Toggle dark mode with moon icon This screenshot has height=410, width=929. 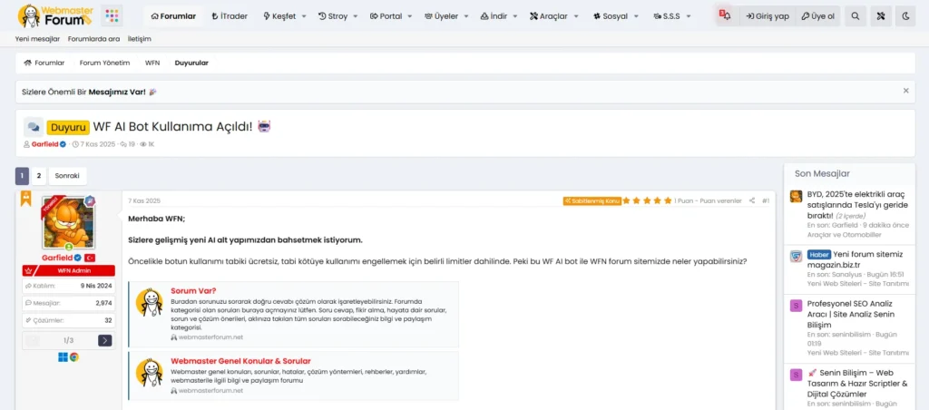pyautogui.click(x=905, y=16)
